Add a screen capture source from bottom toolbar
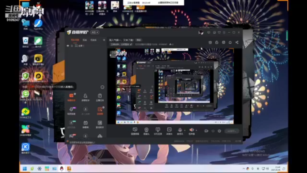Viewport: 307px width, 173px height. (135, 131)
